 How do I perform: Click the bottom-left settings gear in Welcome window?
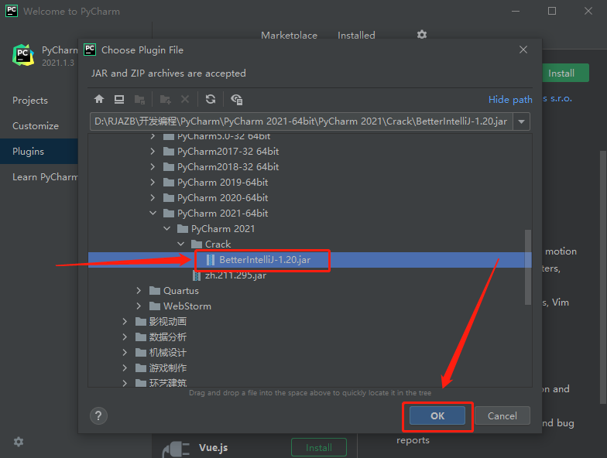(x=19, y=441)
